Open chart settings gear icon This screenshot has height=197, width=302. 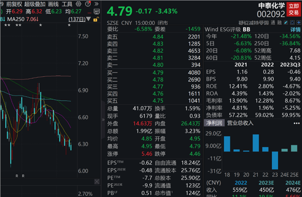tap(79, 4)
